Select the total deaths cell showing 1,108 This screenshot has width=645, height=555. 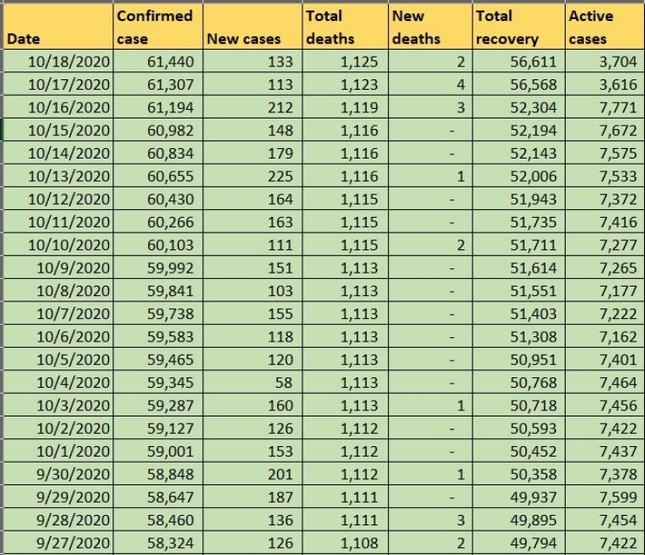pyautogui.click(x=343, y=543)
